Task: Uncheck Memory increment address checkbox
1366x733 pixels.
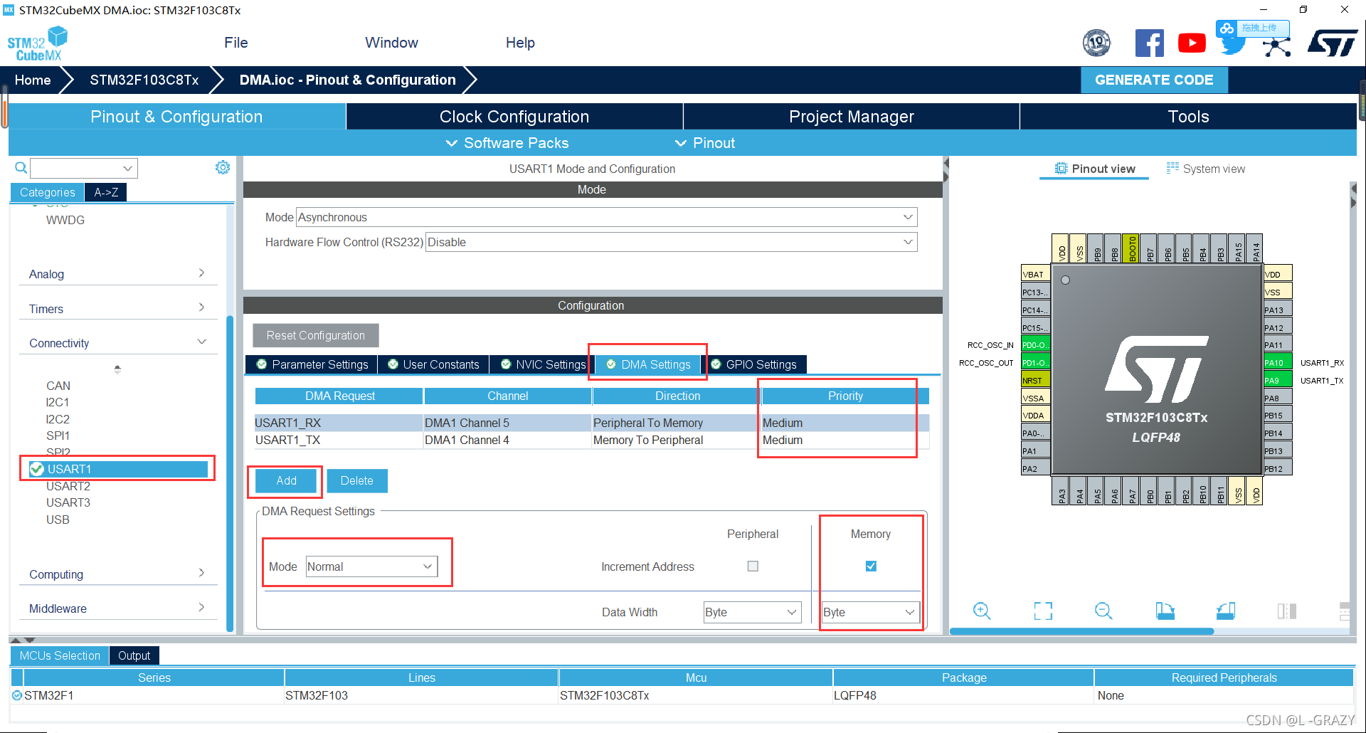Action: [x=871, y=566]
